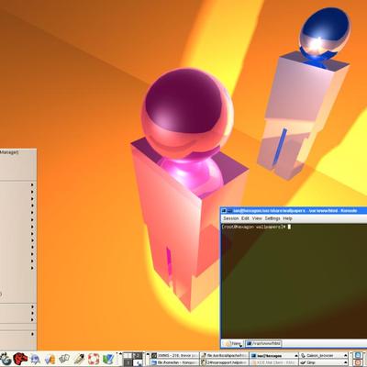
Task: Open the home folder panel icon
Action: [x=50, y=359]
